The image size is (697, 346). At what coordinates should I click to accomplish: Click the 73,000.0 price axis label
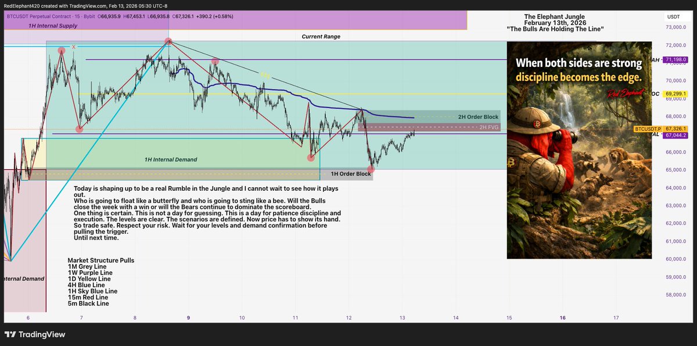coord(676,27)
